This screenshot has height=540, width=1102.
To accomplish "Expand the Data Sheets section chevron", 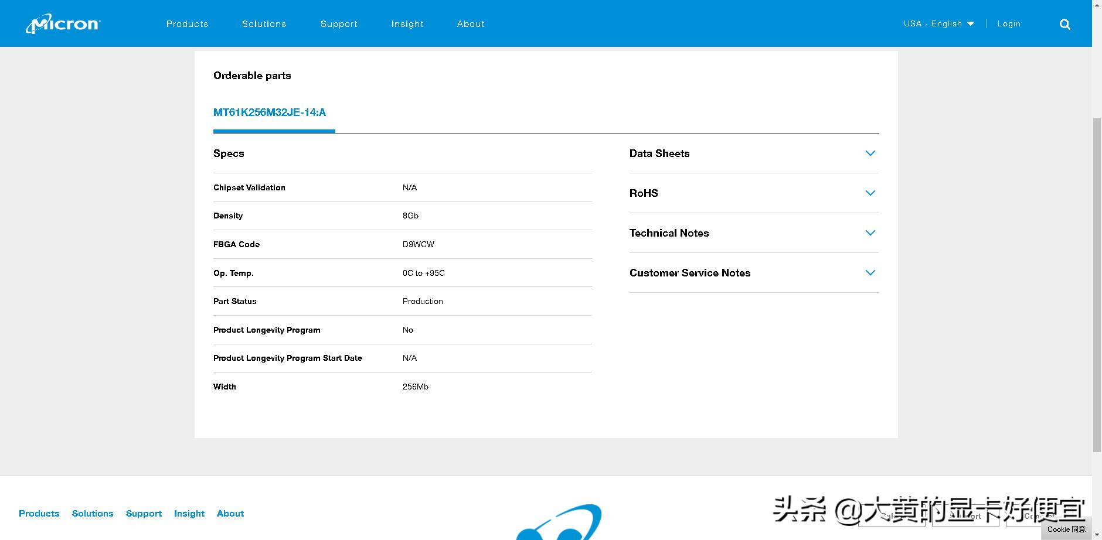I will (x=870, y=153).
